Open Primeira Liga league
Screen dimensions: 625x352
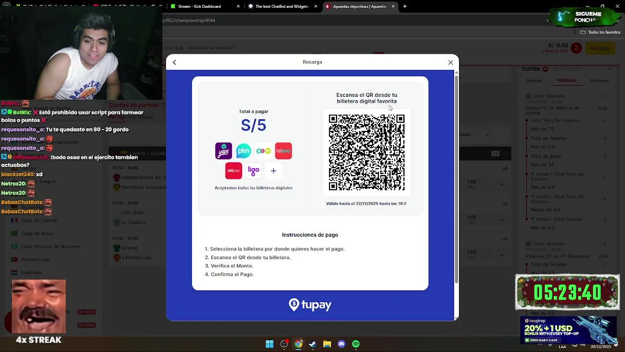pyautogui.click(x=36, y=260)
